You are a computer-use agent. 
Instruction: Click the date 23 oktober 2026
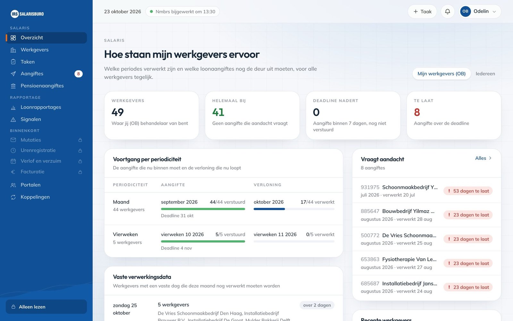tap(122, 12)
